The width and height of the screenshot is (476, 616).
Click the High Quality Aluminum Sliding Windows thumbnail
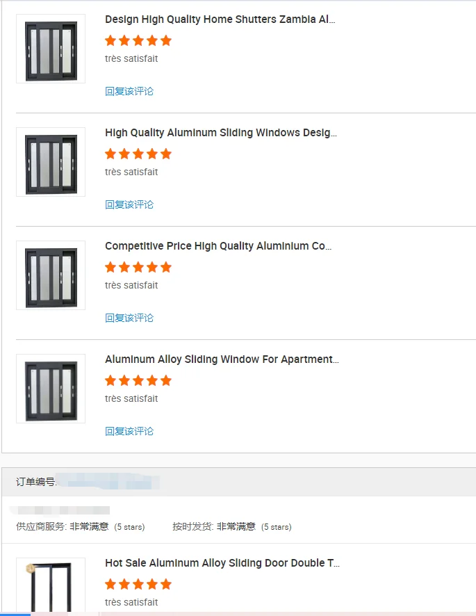[x=51, y=162]
